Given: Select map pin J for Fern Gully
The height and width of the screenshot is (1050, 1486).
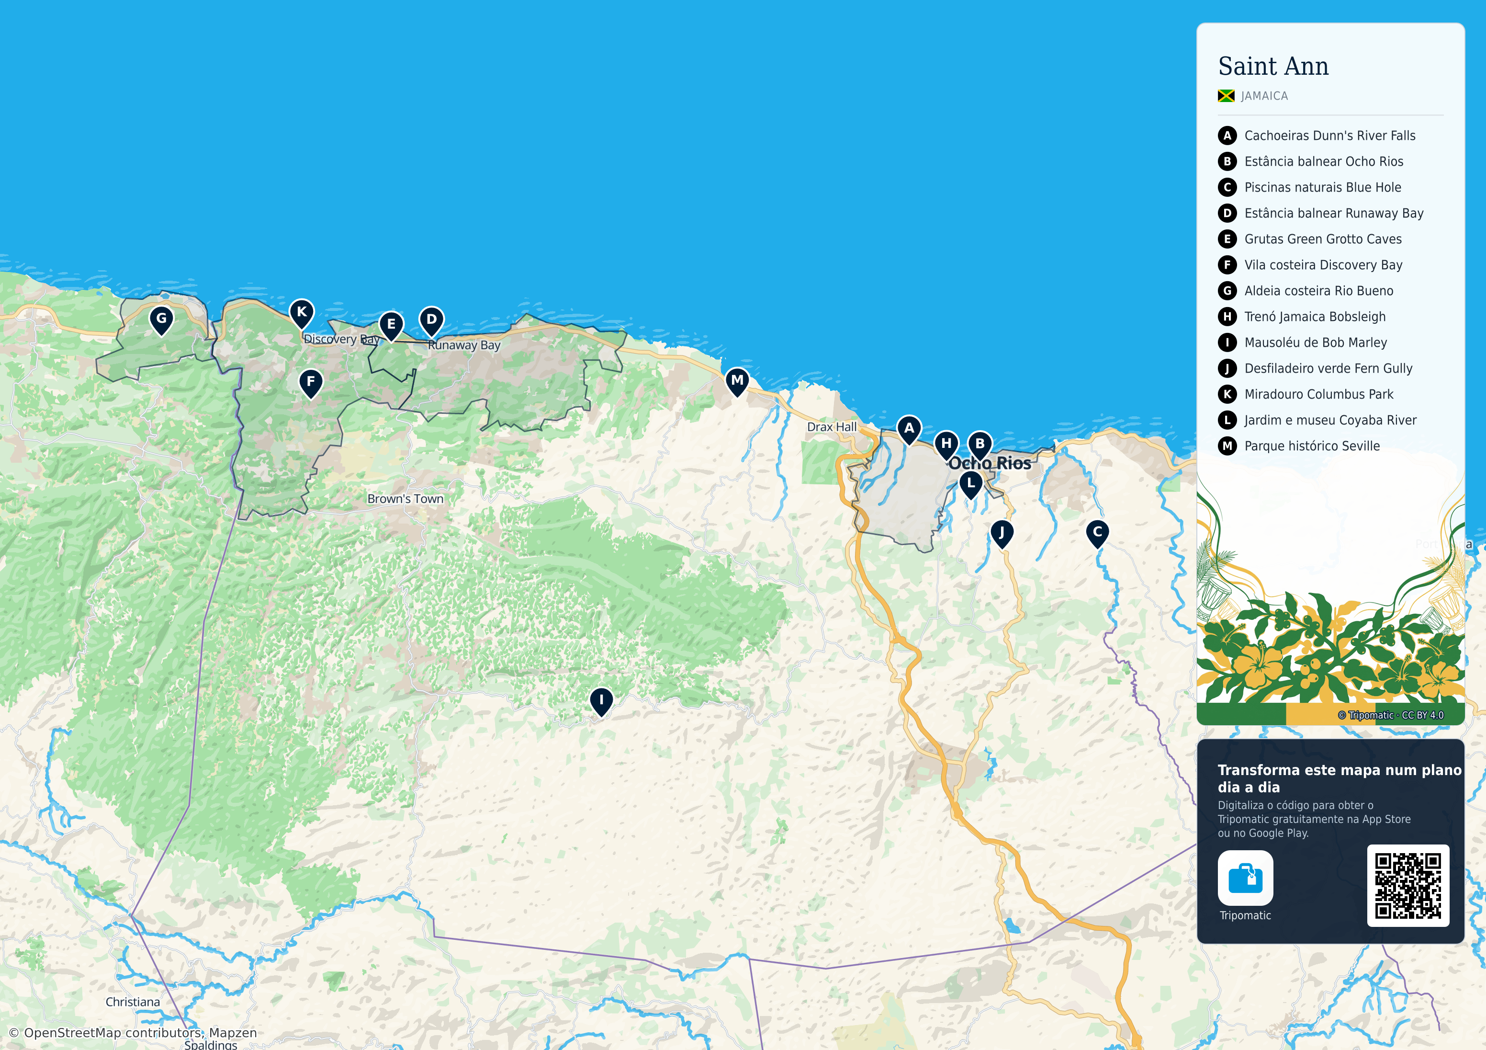Looking at the screenshot, I should click(1001, 534).
